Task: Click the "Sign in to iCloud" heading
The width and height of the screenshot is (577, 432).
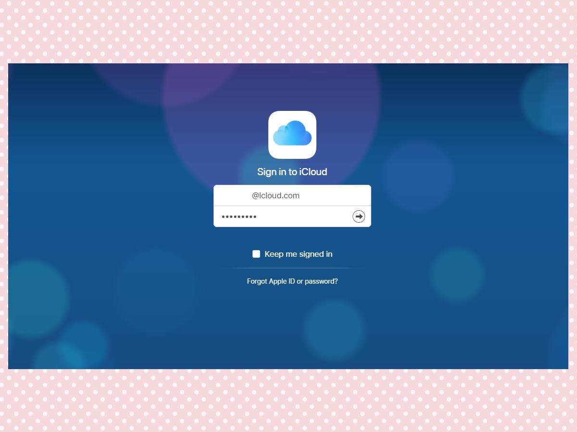Action: pyautogui.click(x=292, y=172)
